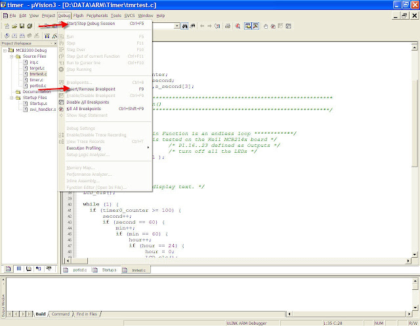
Task: Click the Kill All Breakpoints toolbar icon
Action: pyautogui.click(x=273, y=26)
